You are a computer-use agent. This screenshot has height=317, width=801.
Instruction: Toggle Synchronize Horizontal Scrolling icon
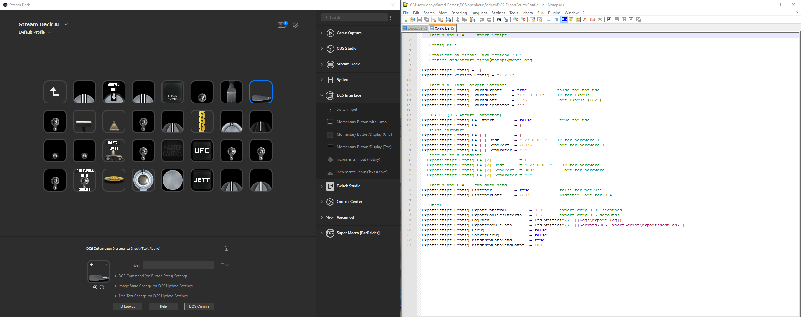[540, 19]
